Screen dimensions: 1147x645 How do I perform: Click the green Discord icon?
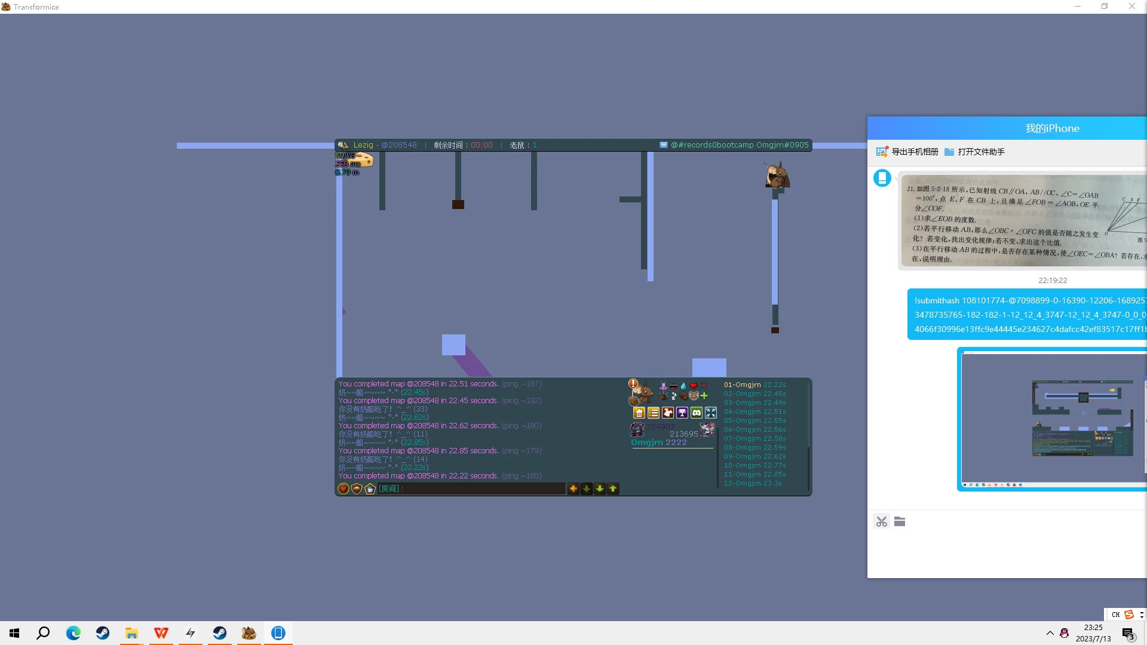tap(697, 413)
